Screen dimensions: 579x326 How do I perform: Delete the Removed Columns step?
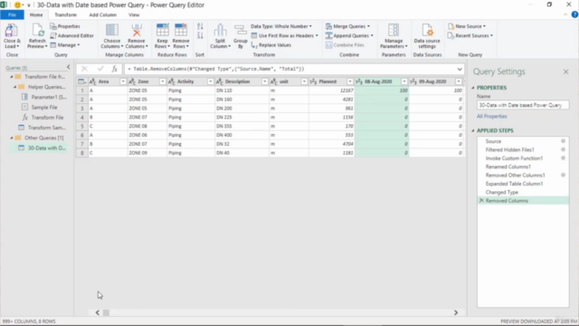481,200
